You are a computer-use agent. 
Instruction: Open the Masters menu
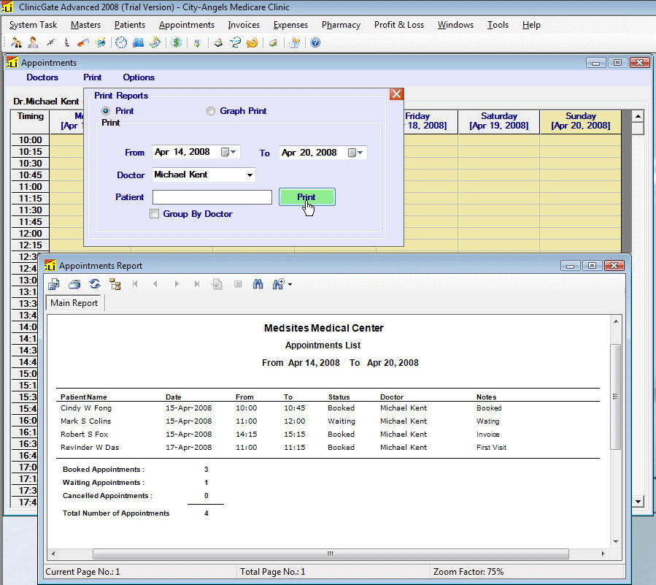(86, 25)
